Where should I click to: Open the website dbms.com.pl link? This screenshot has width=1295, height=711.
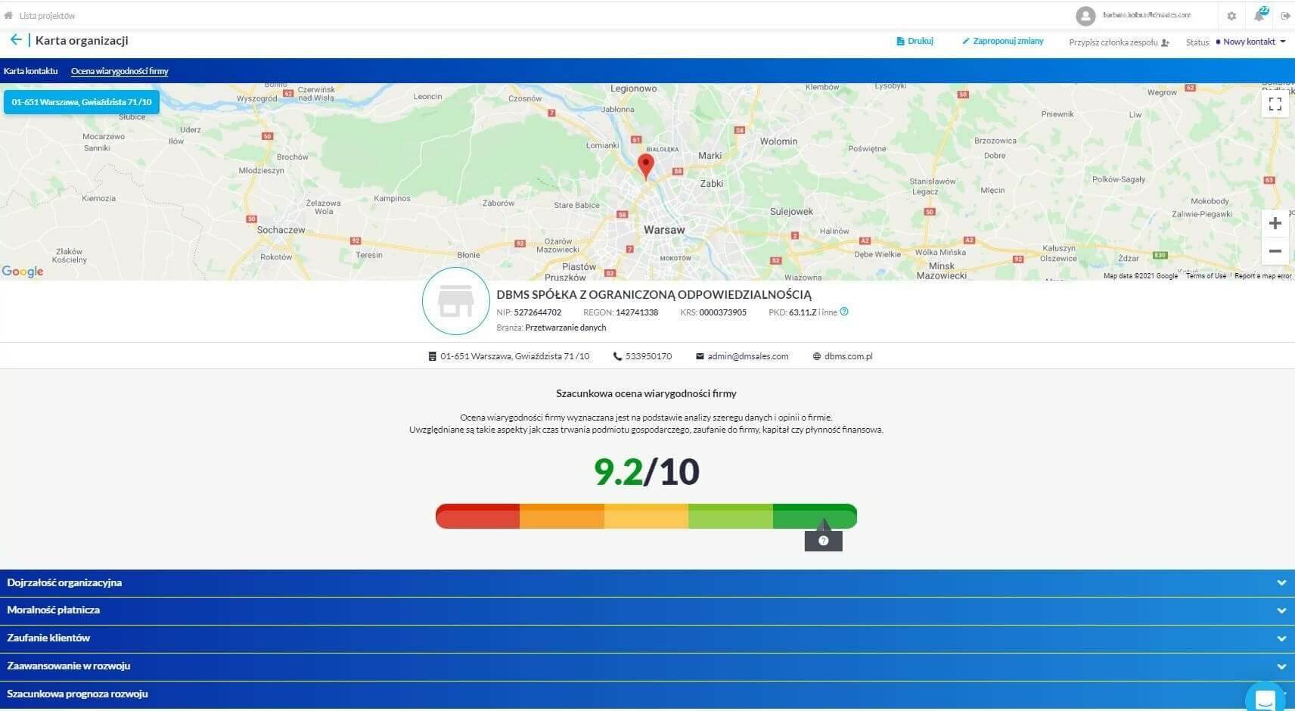coord(848,356)
